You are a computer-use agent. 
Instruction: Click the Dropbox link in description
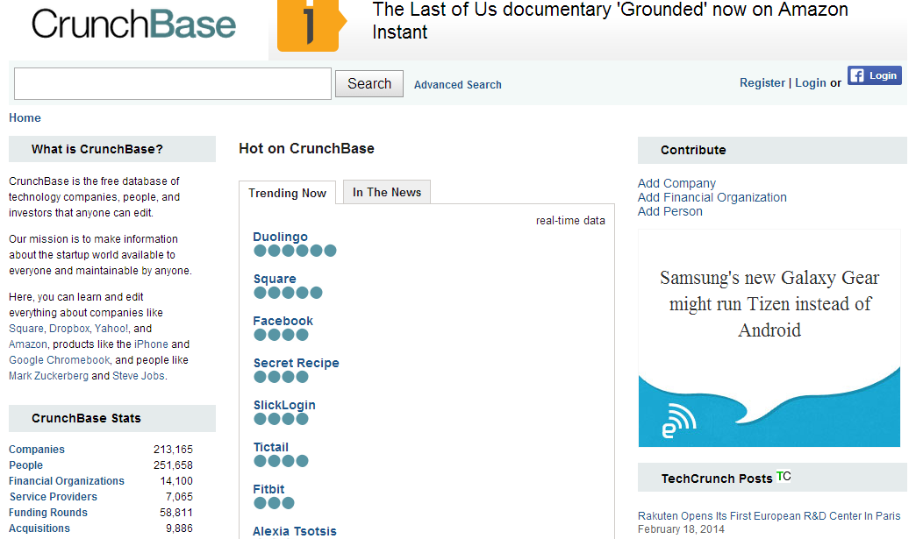pyautogui.click(x=69, y=329)
